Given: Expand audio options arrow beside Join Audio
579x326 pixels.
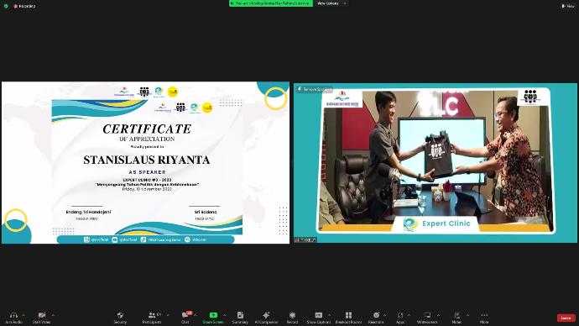Looking at the screenshot, I should coord(23,315).
